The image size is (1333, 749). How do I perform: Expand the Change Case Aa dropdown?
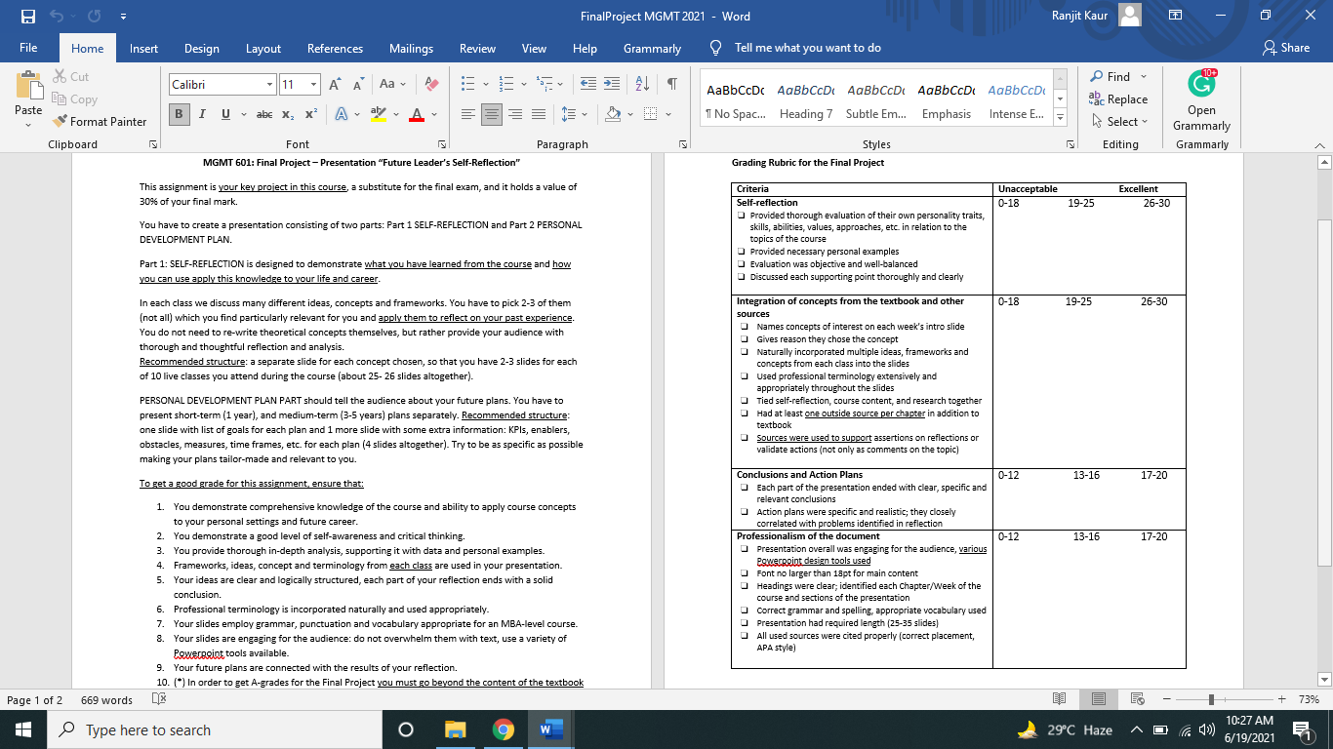click(392, 85)
